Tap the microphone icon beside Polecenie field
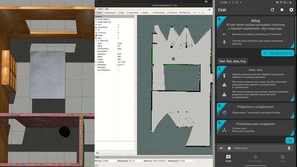The height and width of the screenshot is (167, 297). [x=289, y=148]
